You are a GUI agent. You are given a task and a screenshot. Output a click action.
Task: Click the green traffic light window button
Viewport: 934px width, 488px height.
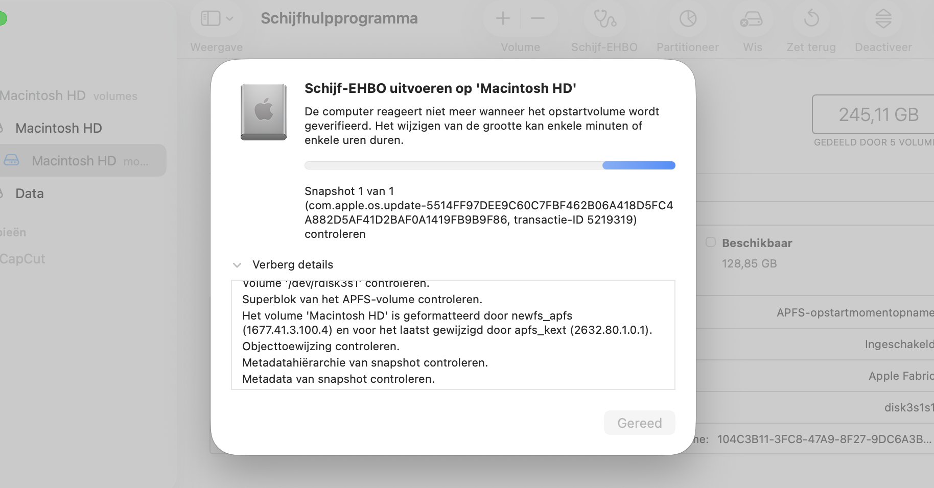(x=4, y=17)
